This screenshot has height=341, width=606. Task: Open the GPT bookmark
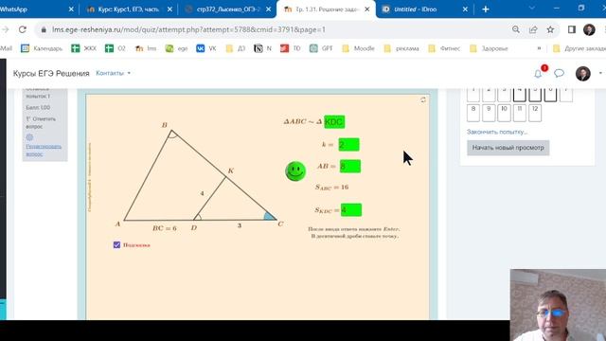pyautogui.click(x=321, y=48)
